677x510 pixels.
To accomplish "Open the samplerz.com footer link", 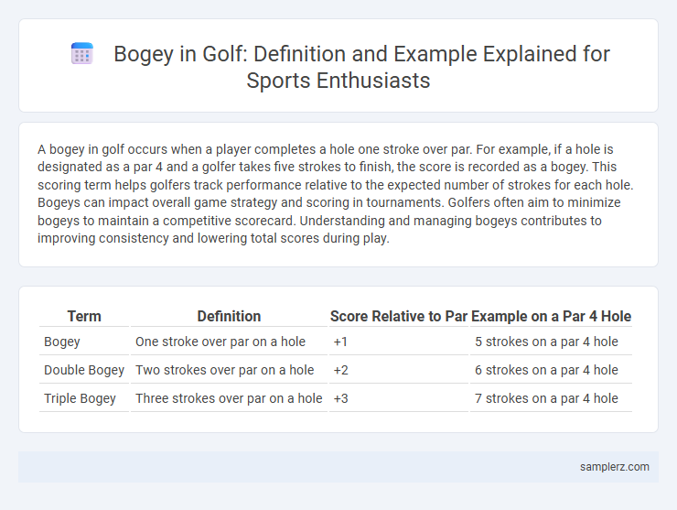I will 615,467.
